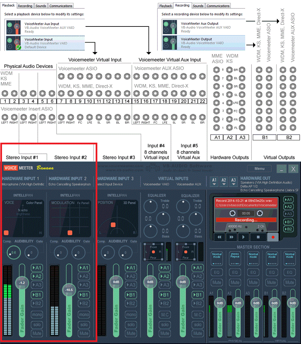The height and width of the screenshot is (344, 301).
Task: Mute Hardware Input 3 strip
Action: [131, 333]
